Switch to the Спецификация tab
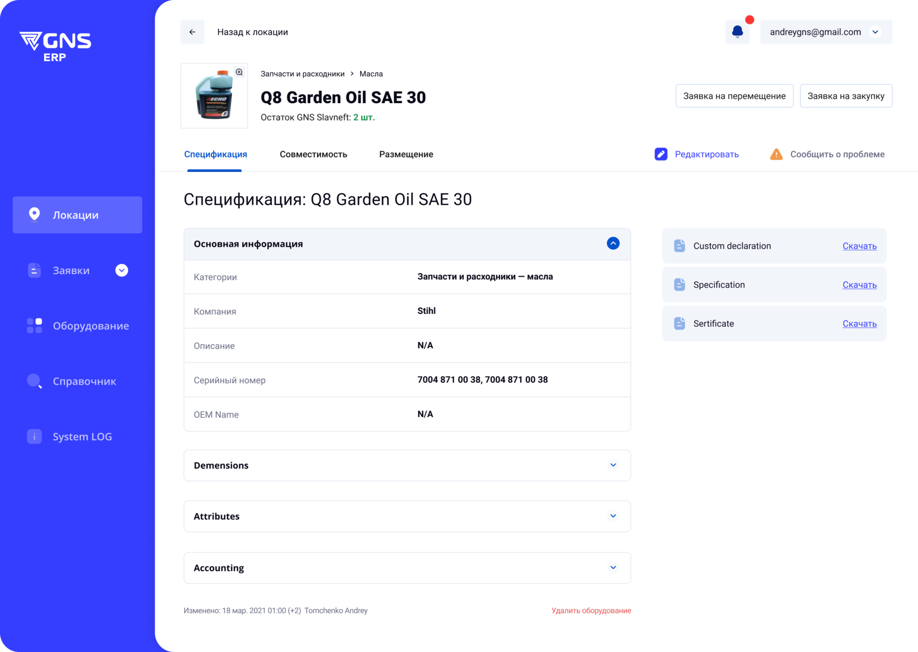 (215, 154)
